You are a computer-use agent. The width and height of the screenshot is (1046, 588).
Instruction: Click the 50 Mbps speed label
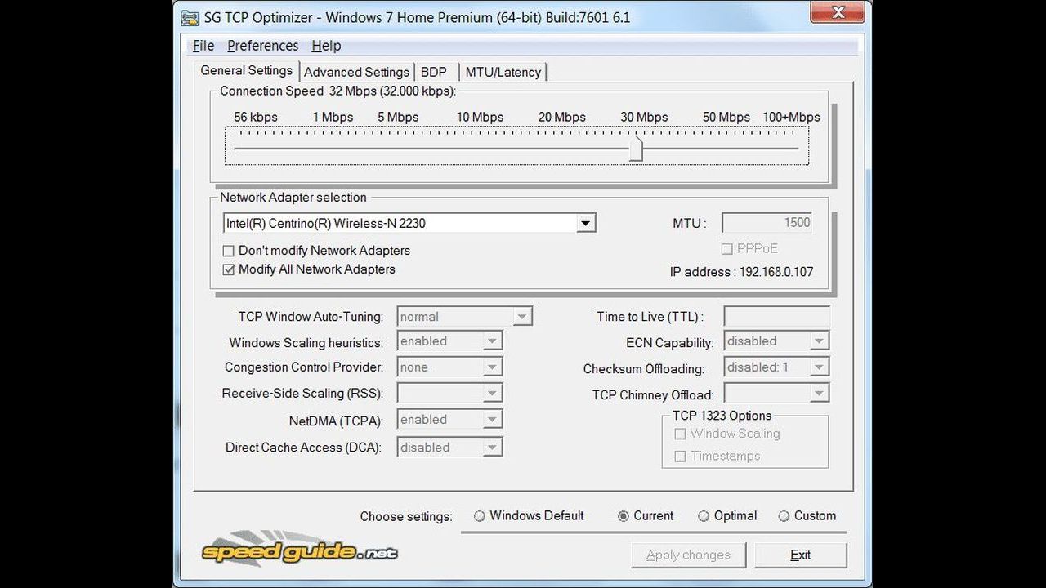point(726,117)
